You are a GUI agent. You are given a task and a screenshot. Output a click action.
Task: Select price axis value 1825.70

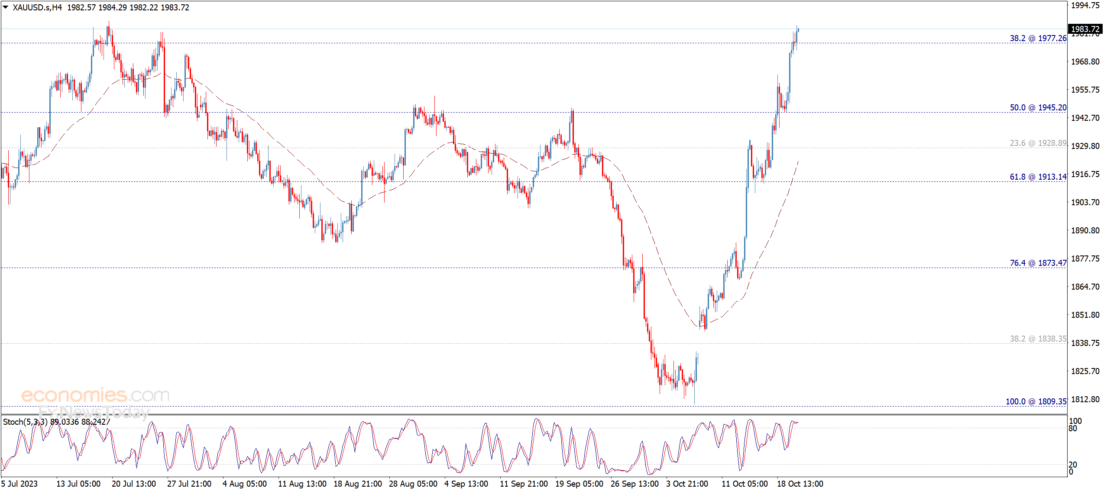1085,371
